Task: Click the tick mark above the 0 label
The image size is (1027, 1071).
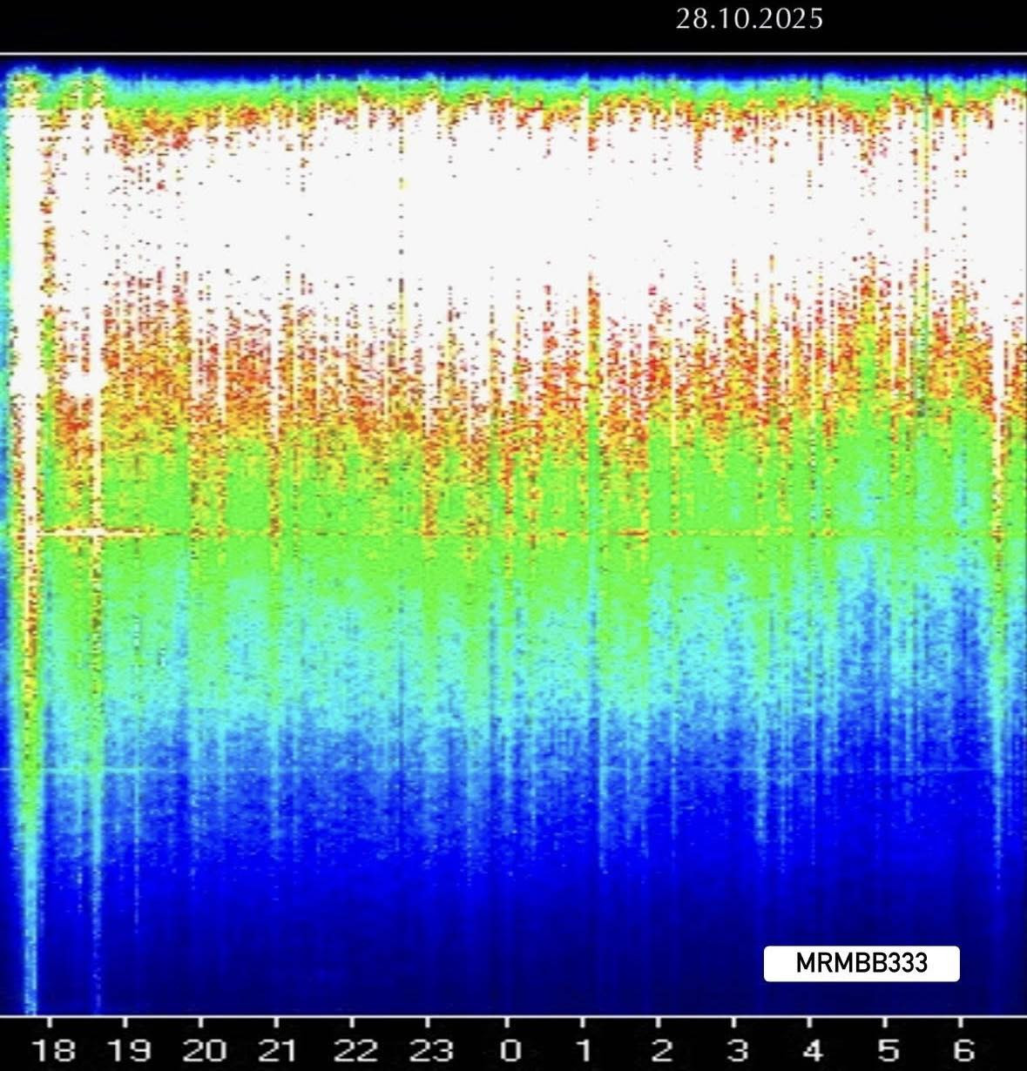Action: tap(506, 1024)
